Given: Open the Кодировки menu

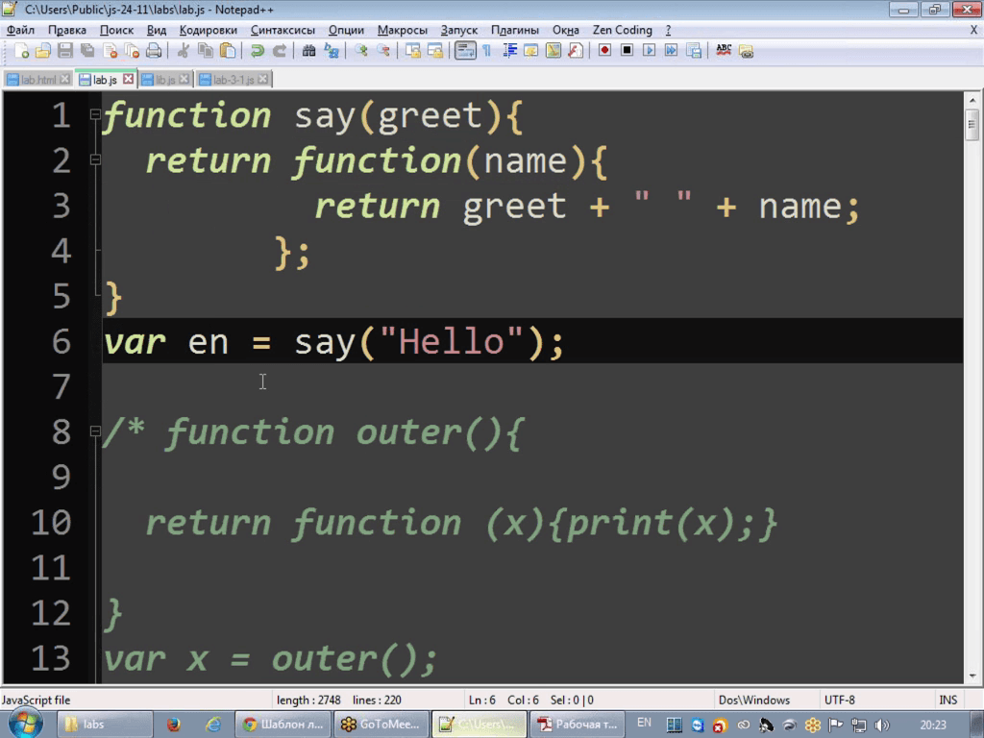Looking at the screenshot, I should pyautogui.click(x=208, y=30).
